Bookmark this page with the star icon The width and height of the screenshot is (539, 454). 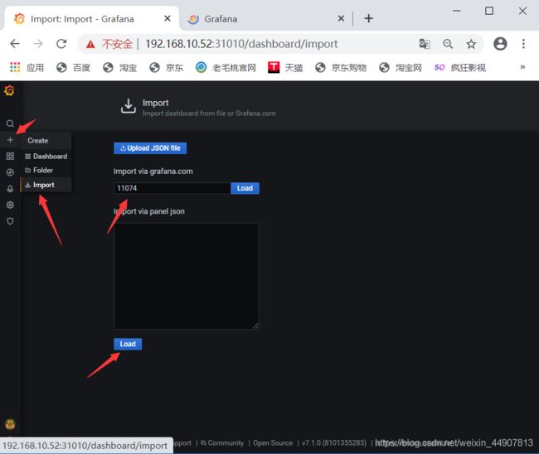point(471,44)
